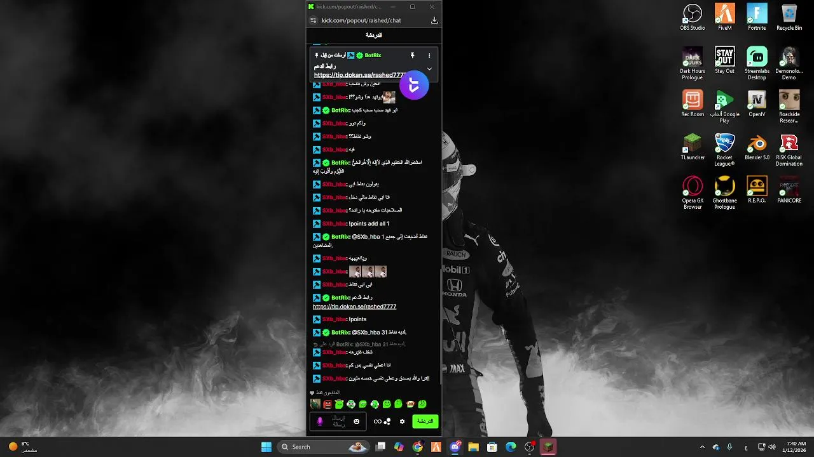Image resolution: width=814 pixels, height=457 pixels.
Task: Open Streamlabs Desktop shortcut
Action: [757, 63]
